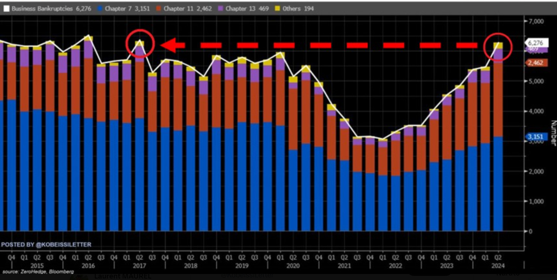Click the yellow Others legend swatch
Screen dimensions: 557x280
point(277,9)
